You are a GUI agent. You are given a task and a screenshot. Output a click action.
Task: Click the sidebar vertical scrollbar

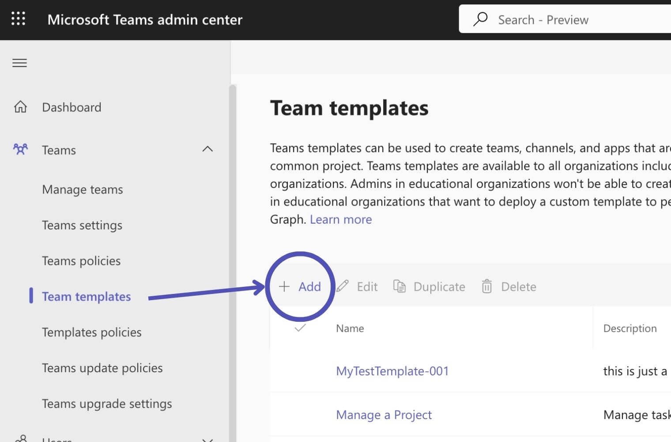pos(233,263)
